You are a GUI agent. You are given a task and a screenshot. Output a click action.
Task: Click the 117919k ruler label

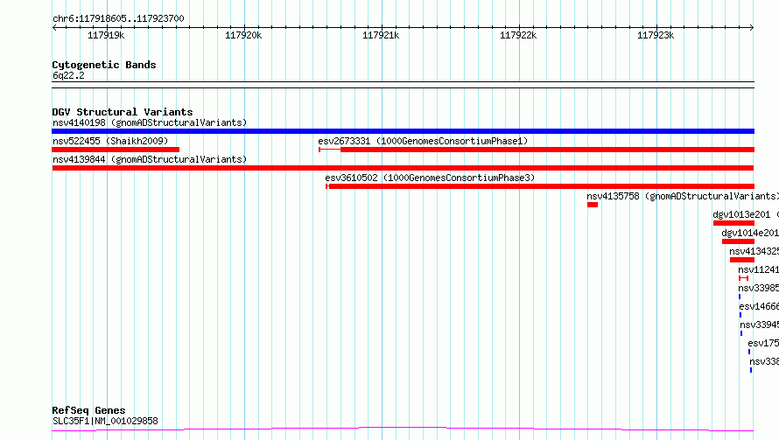[106, 35]
